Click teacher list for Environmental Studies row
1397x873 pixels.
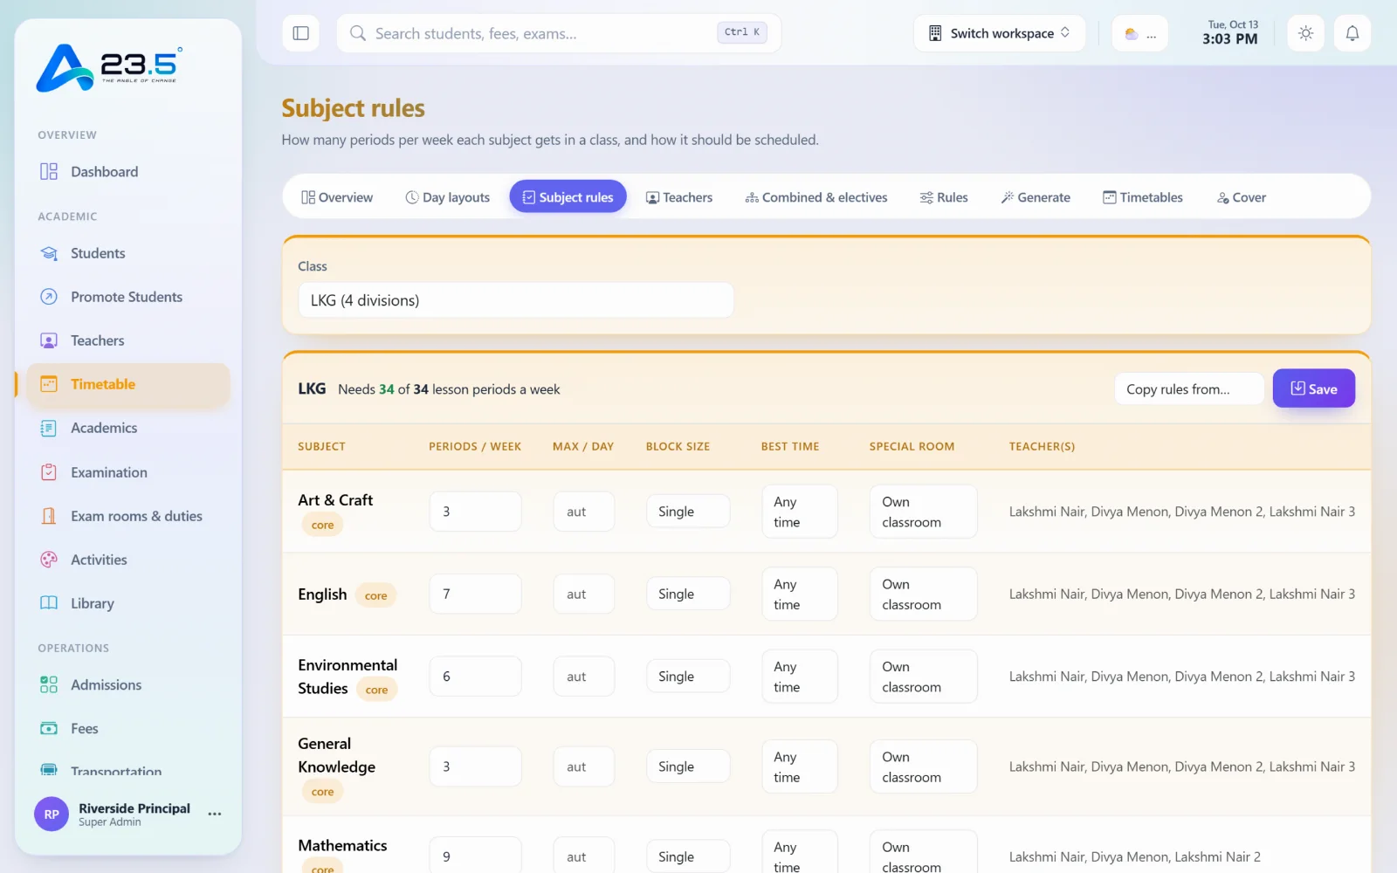tap(1182, 677)
